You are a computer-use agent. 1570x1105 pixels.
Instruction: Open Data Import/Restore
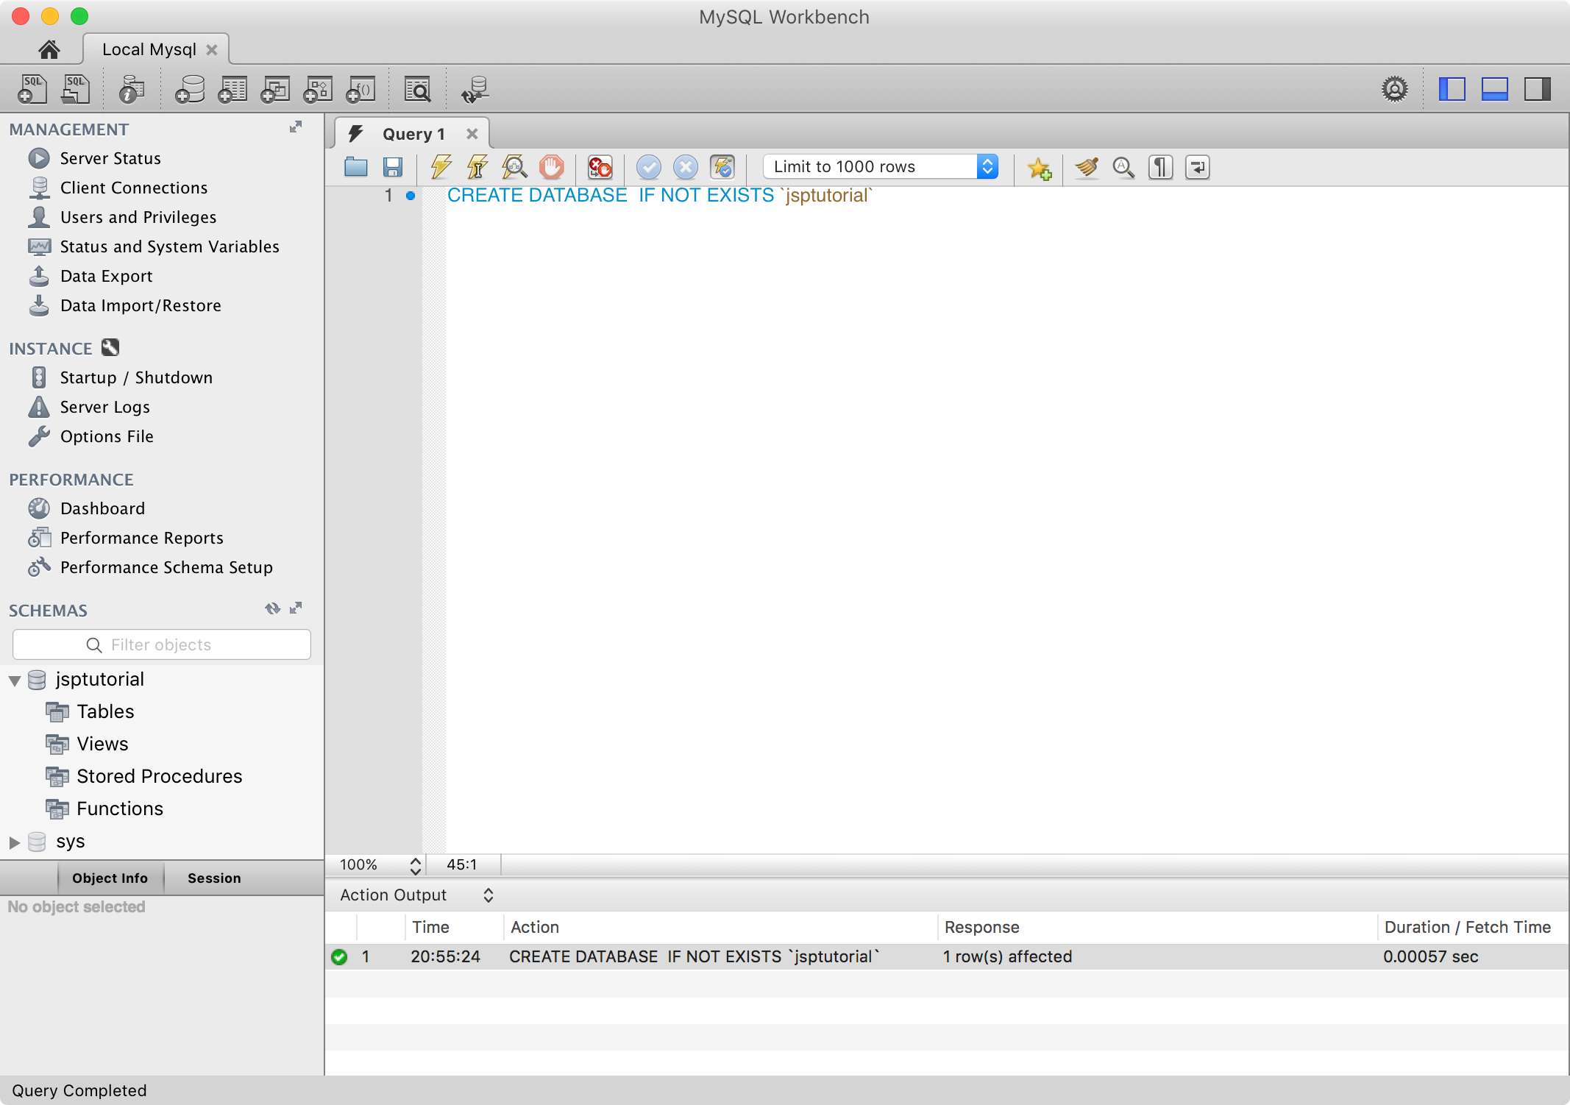[x=141, y=305]
